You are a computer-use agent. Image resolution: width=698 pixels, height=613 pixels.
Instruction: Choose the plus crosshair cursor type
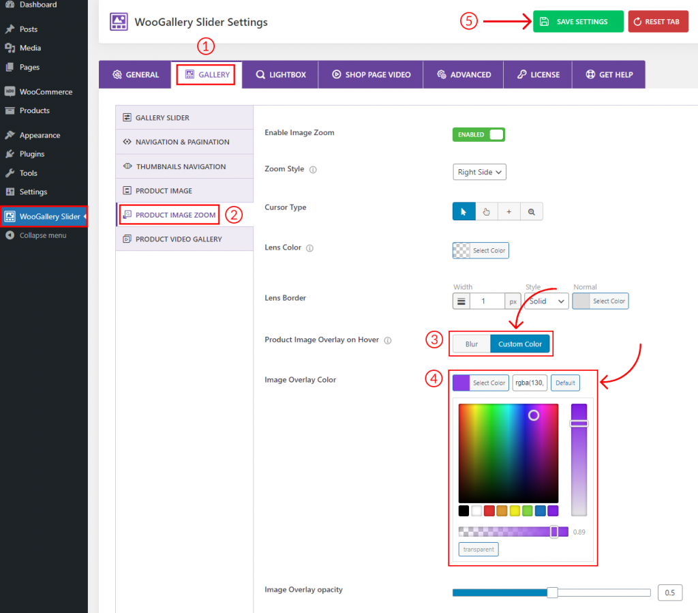point(509,211)
